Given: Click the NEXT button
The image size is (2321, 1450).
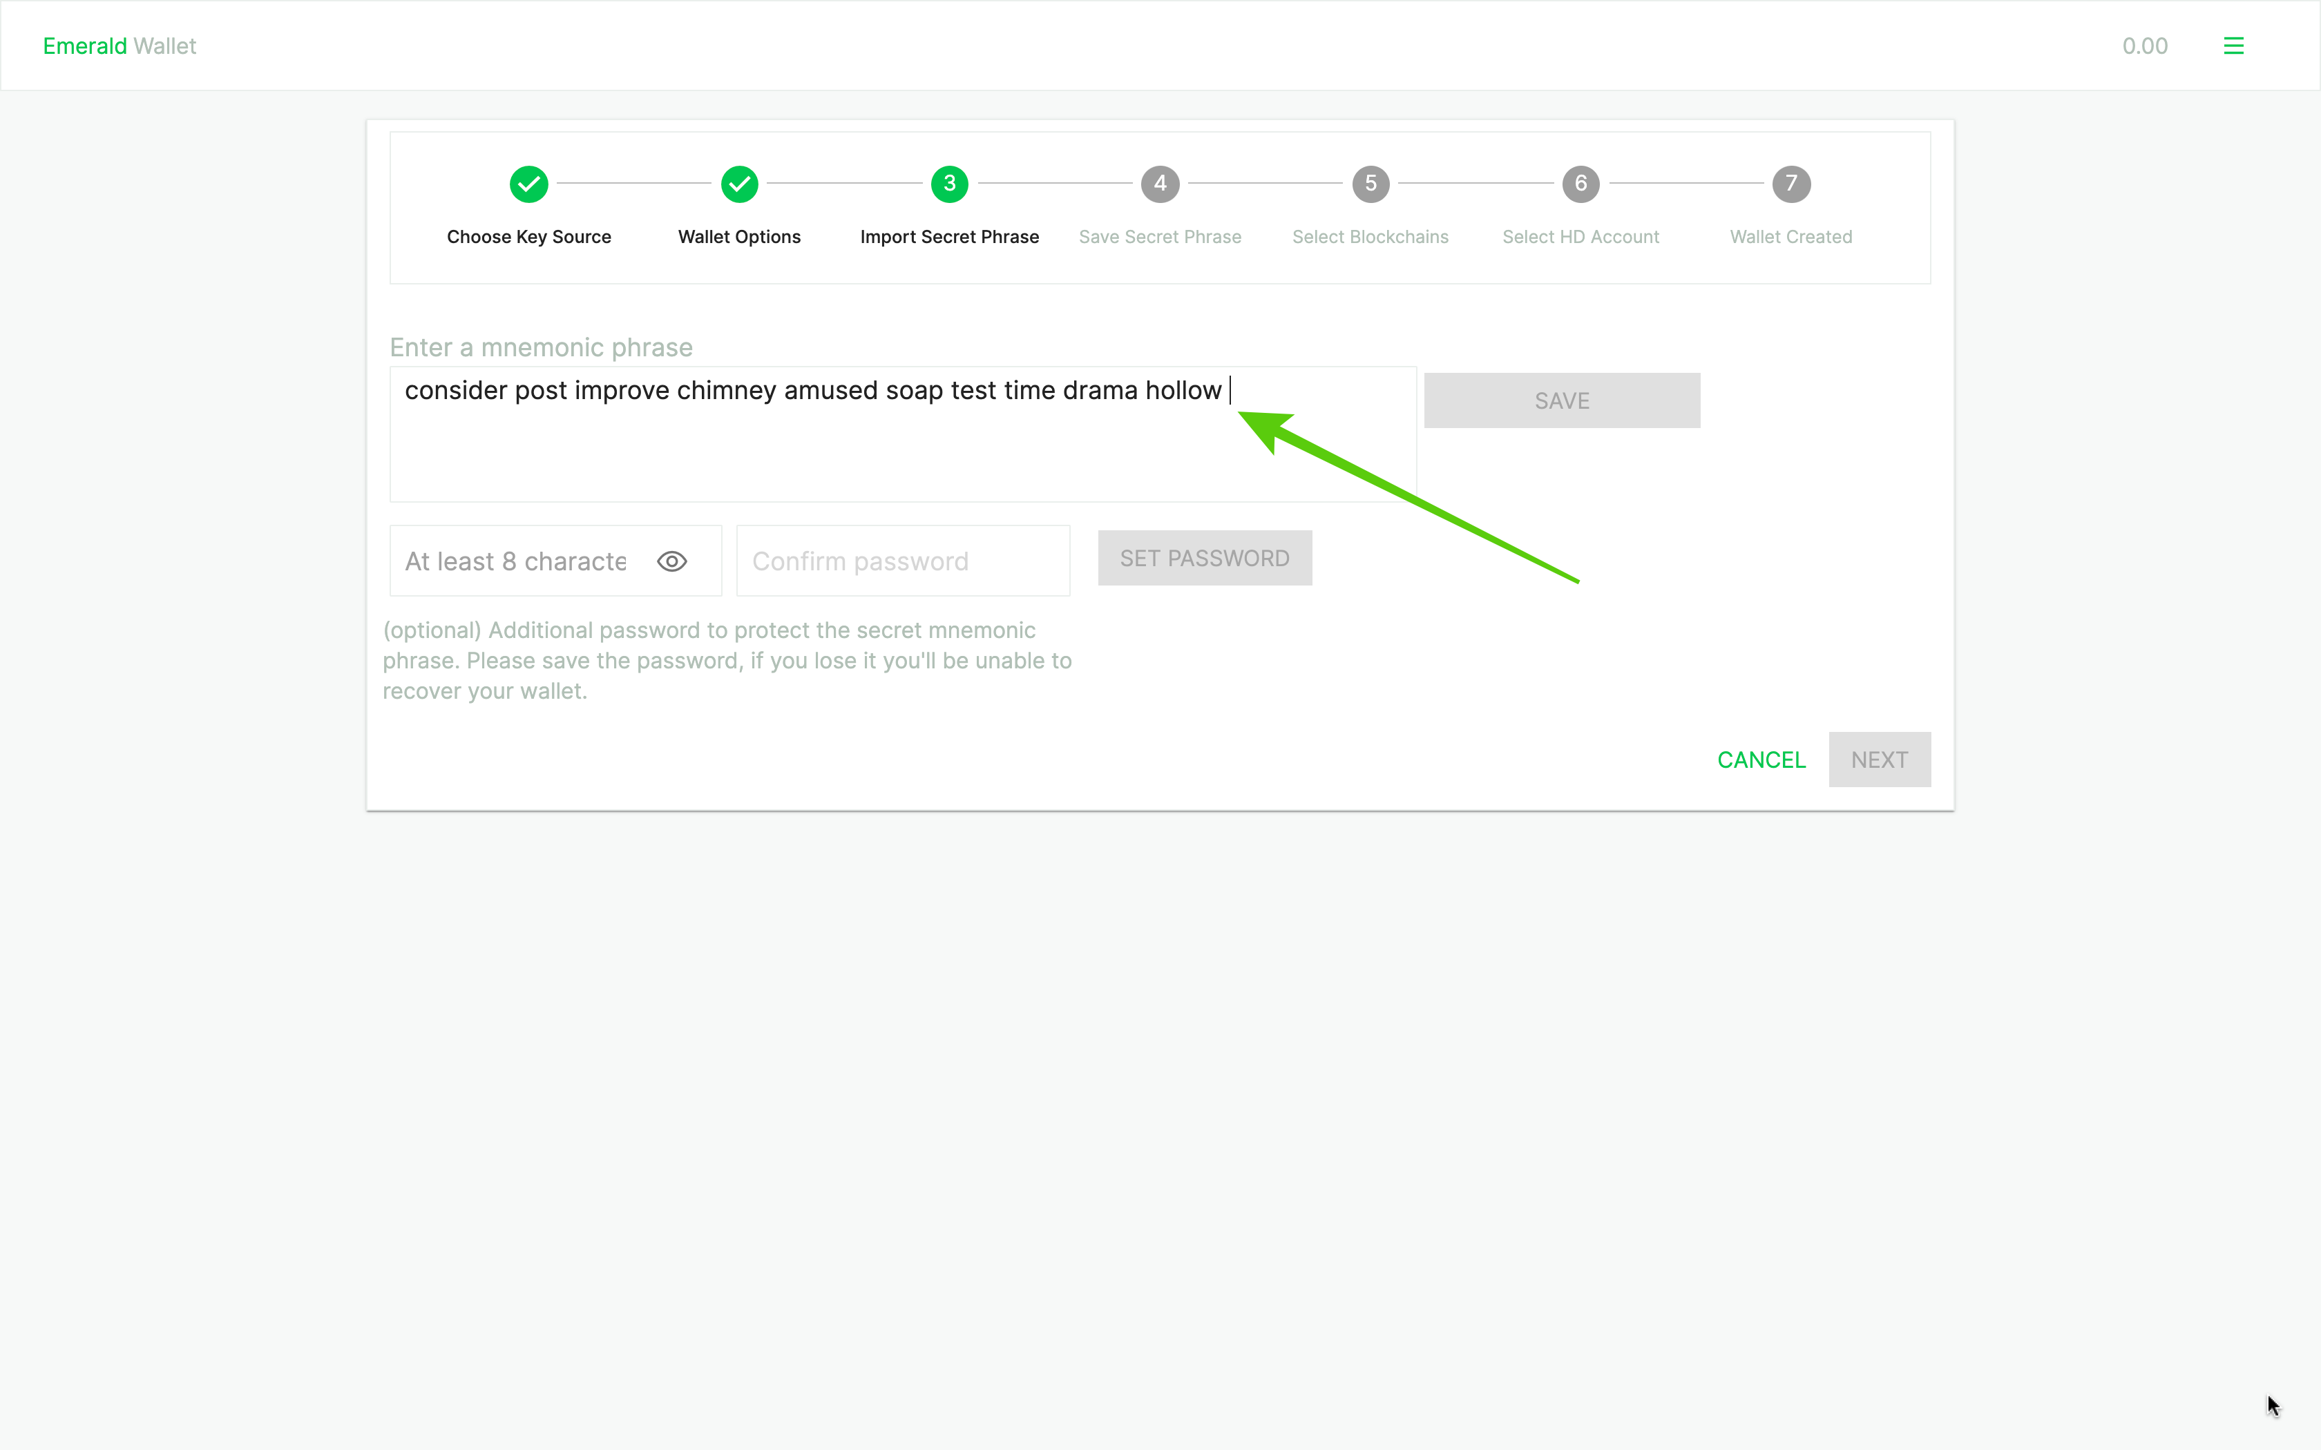Looking at the screenshot, I should [1878, 760].
